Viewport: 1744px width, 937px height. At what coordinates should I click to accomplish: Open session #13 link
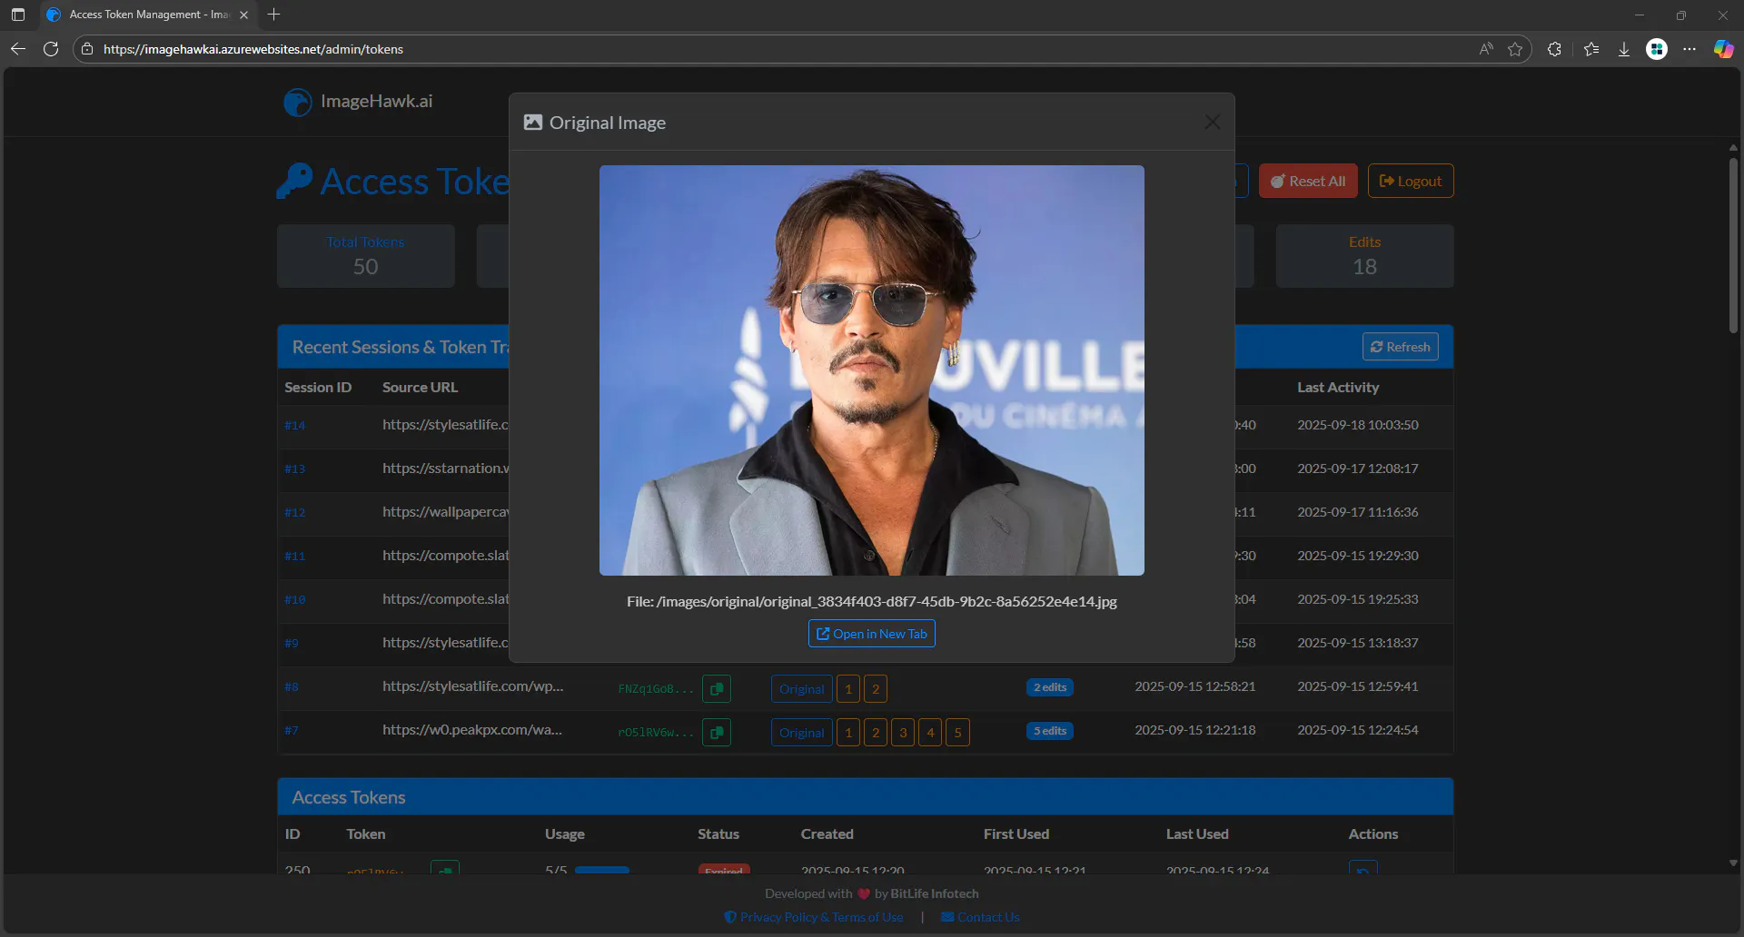[294, 468]
